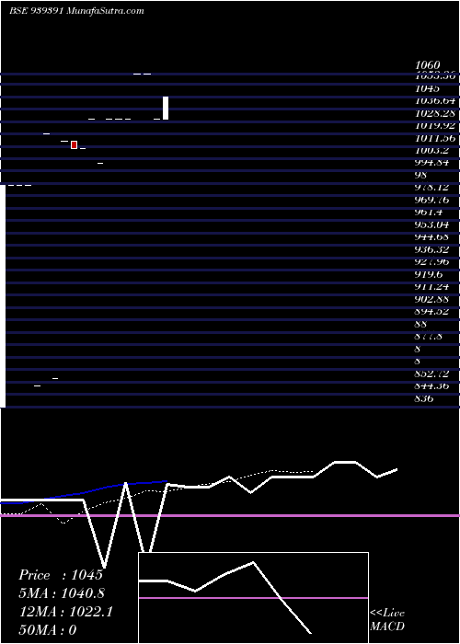Screen dimensions: 460x644
Task: Click the '969.76' price axis label
Action: (x=432, y=200)
